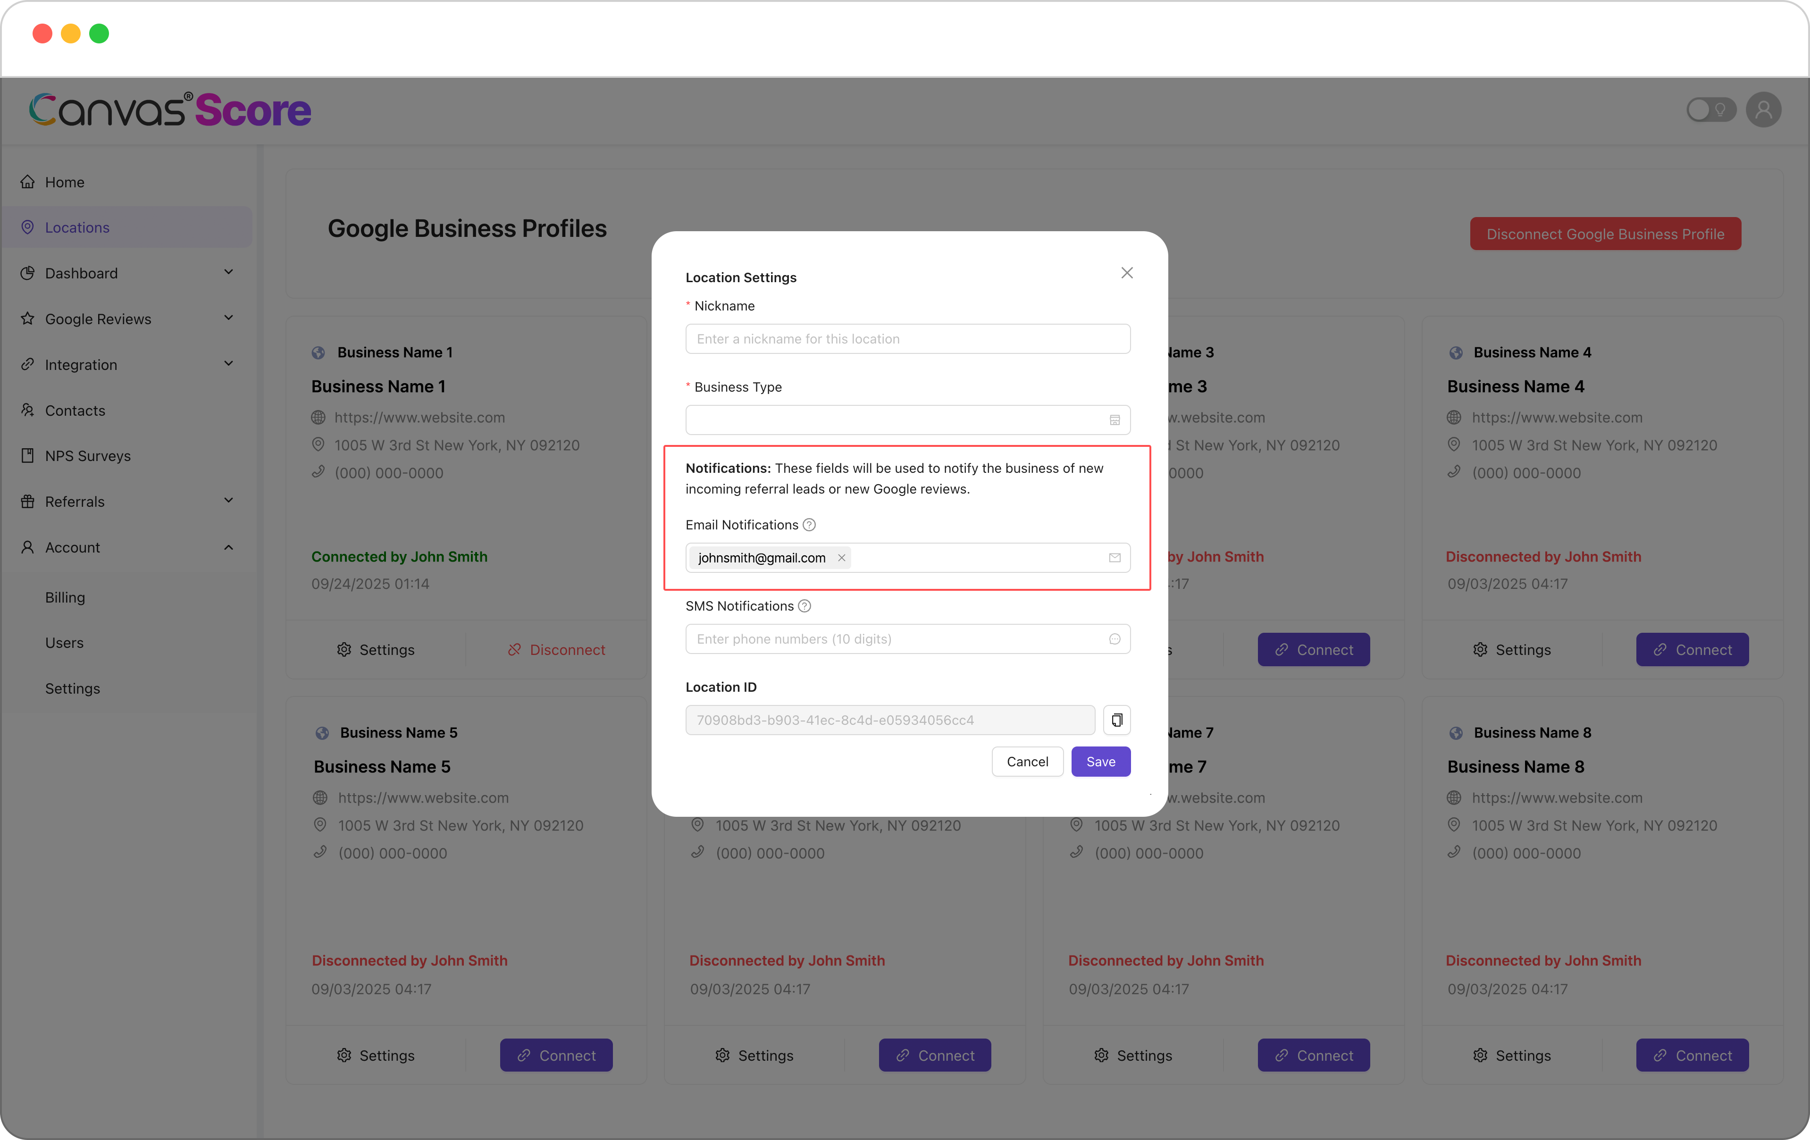Click the web icon for Business Name 1 URL
This screenshot has width=1810, height=1140.
[318, 417]
